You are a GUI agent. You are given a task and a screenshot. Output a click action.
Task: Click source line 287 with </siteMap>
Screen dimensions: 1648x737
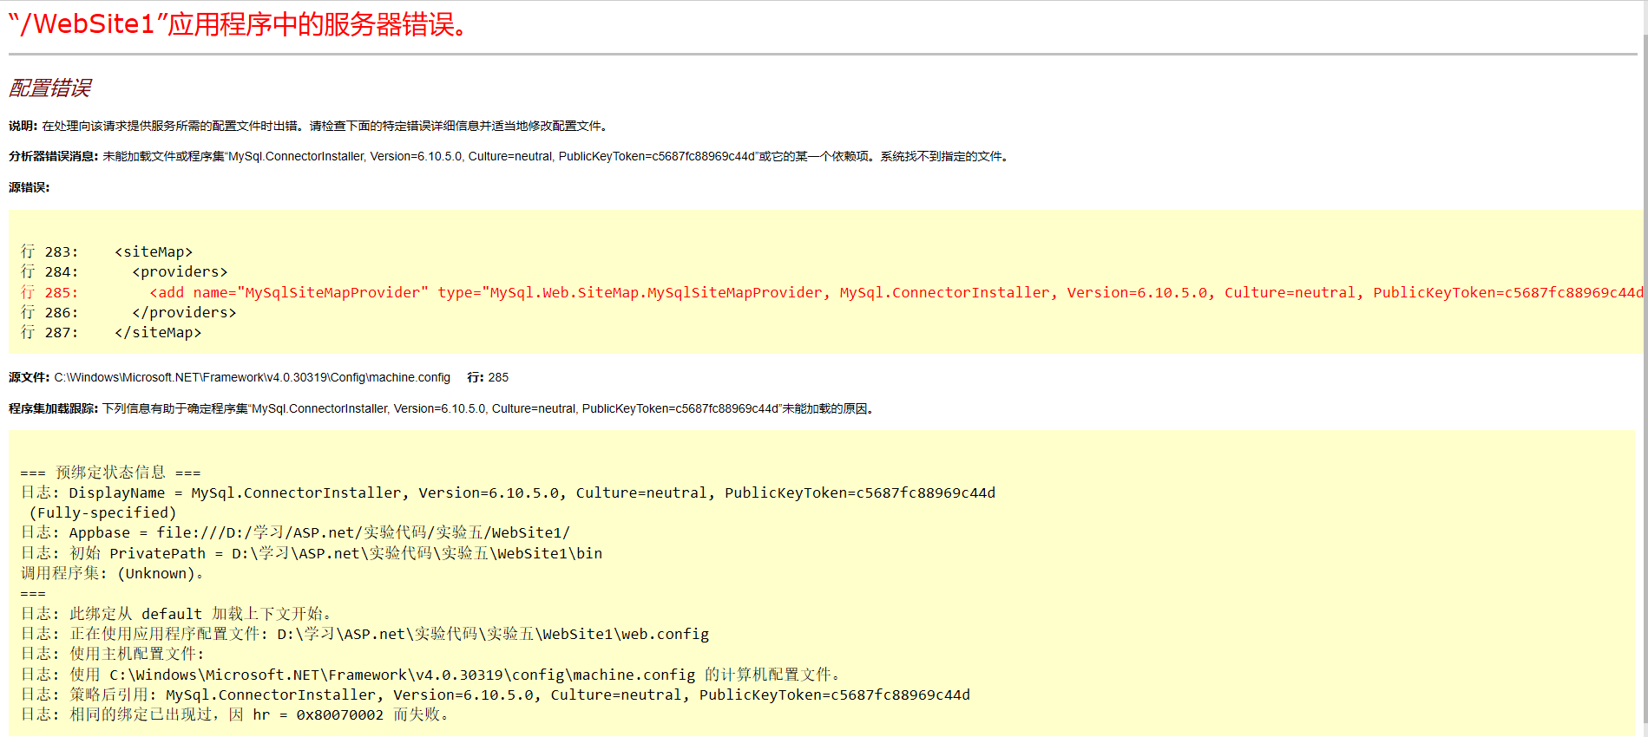pyautogui.click(x=111, y=332)
